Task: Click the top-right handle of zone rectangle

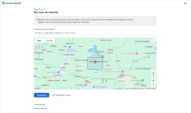Action: [x=103, y=57]
